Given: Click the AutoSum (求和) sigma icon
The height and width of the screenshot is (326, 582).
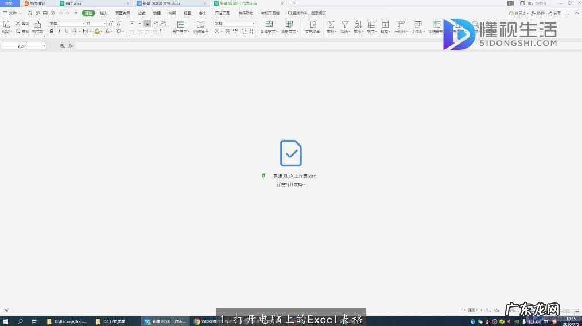Looking at the screenshot, I should pos(331,24).
